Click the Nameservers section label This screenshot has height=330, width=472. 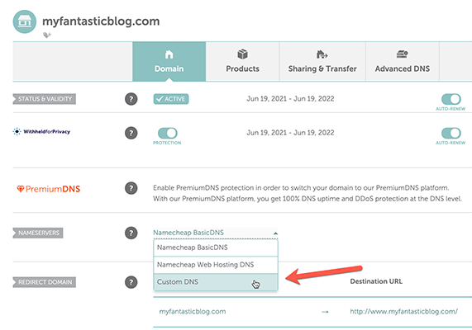[38, 233]
